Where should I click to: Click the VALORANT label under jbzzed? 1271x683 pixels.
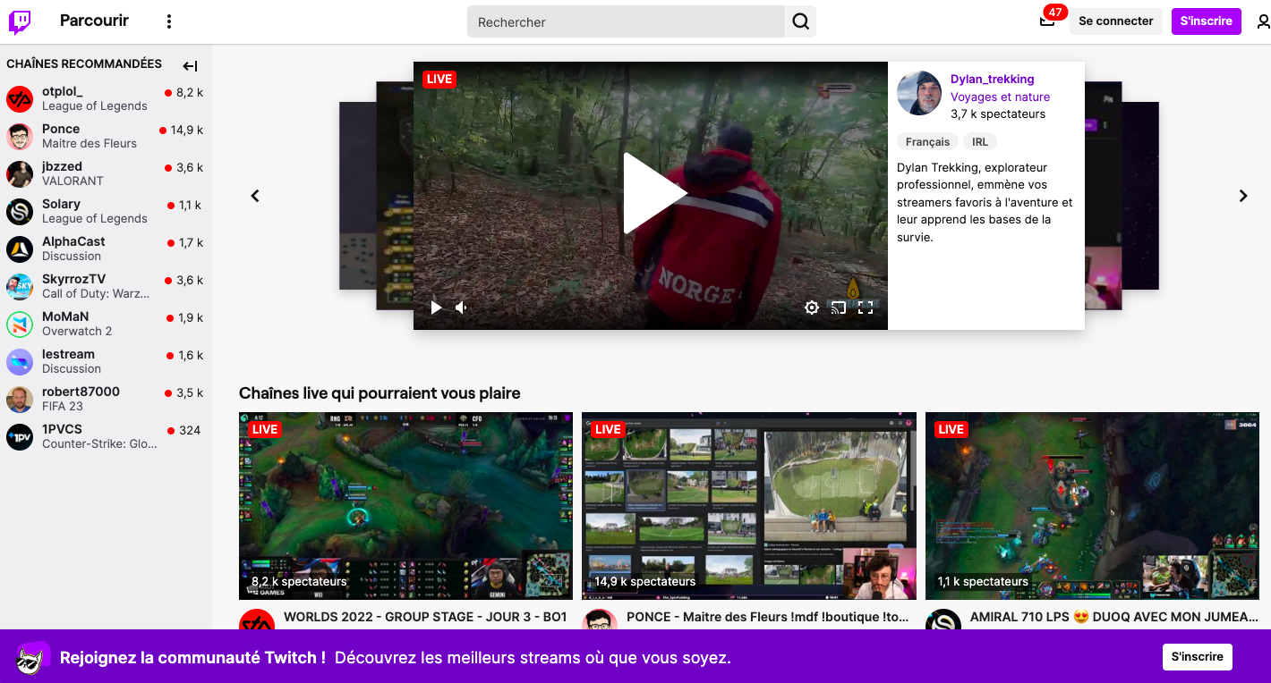point(73,181)
